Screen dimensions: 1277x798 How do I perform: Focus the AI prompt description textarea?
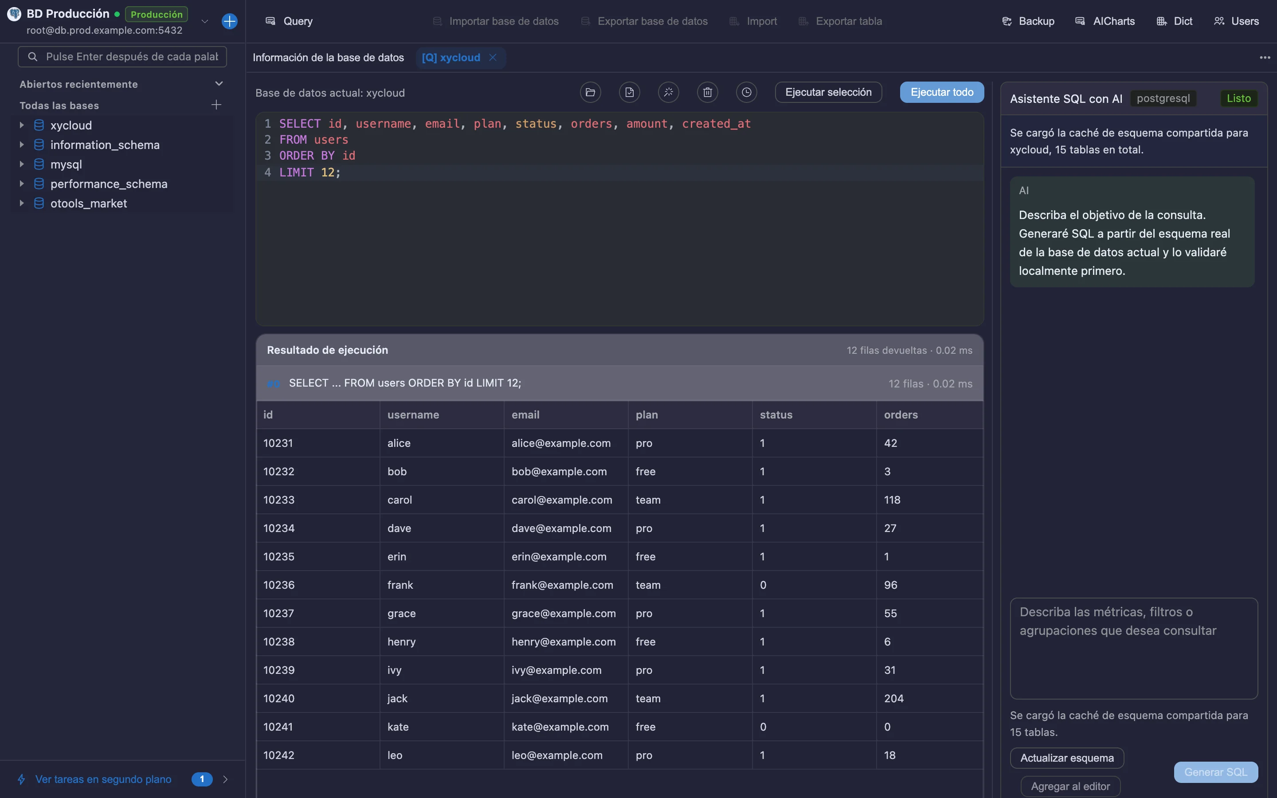point(1134,648)
